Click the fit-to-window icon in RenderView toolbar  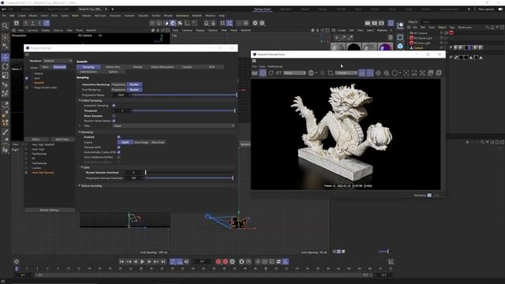pos(414,73)
